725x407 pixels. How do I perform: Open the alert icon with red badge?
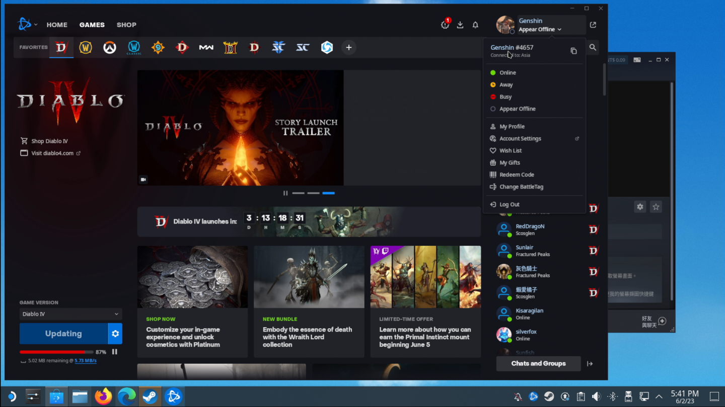(x=446, y=24)
